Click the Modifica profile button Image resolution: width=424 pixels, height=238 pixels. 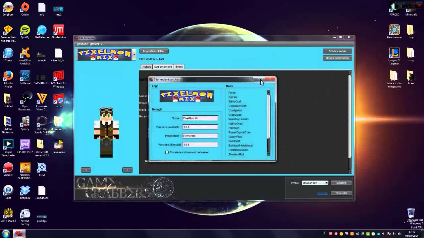click(341, 183)
